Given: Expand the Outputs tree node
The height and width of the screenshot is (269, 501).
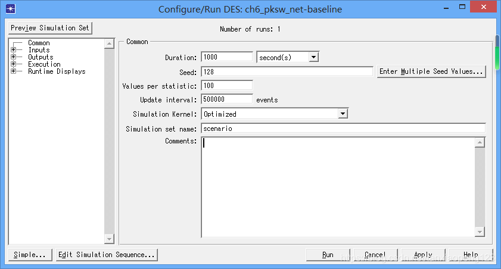Looking at the screenshot, I should pos(14,57).
